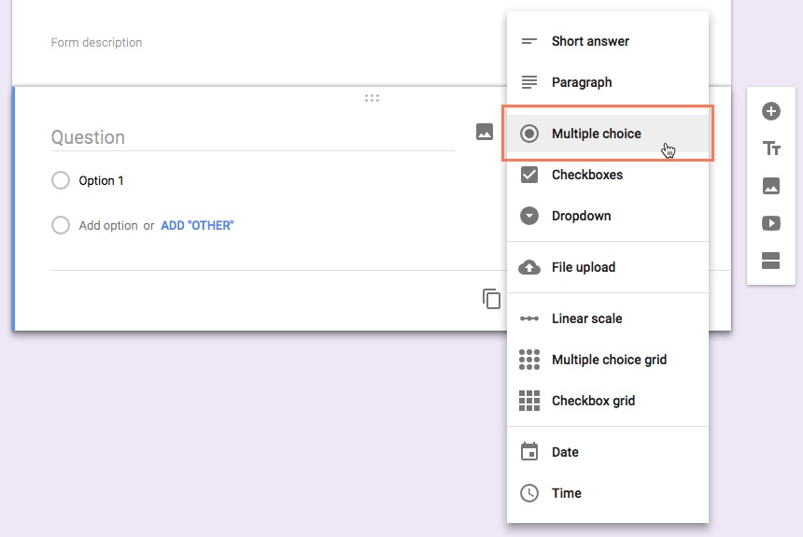Click the duplicate question icon

491,299
